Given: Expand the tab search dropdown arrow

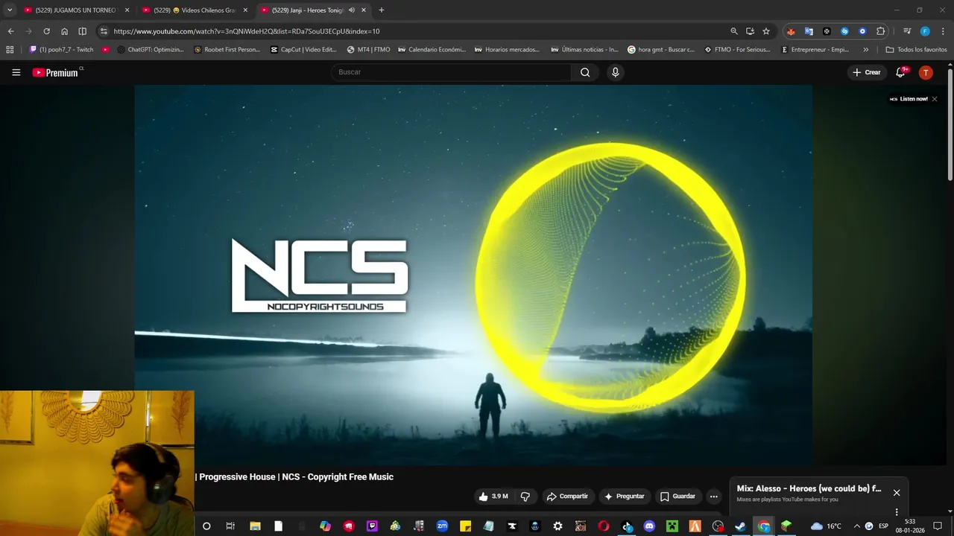Looking at the screenshot, I should 10,10.
